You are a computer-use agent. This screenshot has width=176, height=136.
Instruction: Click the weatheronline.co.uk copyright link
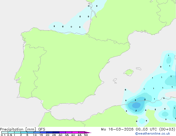pyautogui.click(x=155, y=134)
